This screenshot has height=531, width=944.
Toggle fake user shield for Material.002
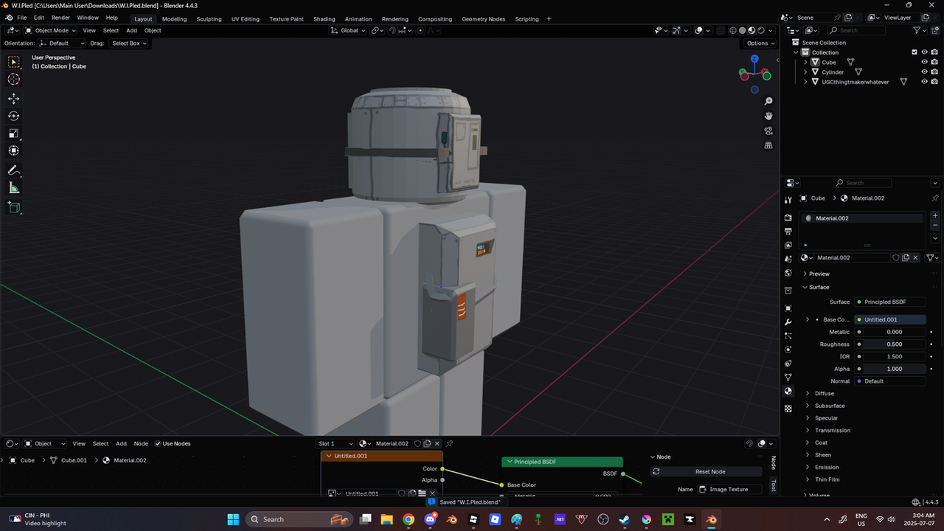[x=896, y=257]
